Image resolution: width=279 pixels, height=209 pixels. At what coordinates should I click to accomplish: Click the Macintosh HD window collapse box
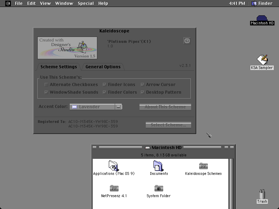coord(232,147)
